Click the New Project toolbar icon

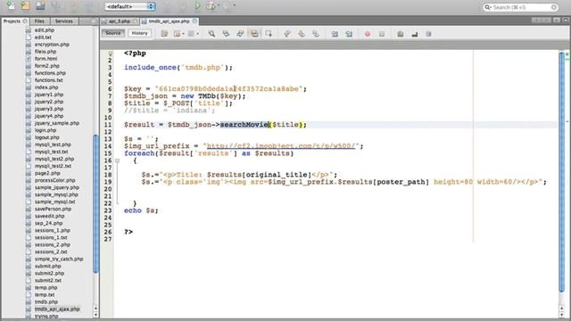(x=25, y=6)
